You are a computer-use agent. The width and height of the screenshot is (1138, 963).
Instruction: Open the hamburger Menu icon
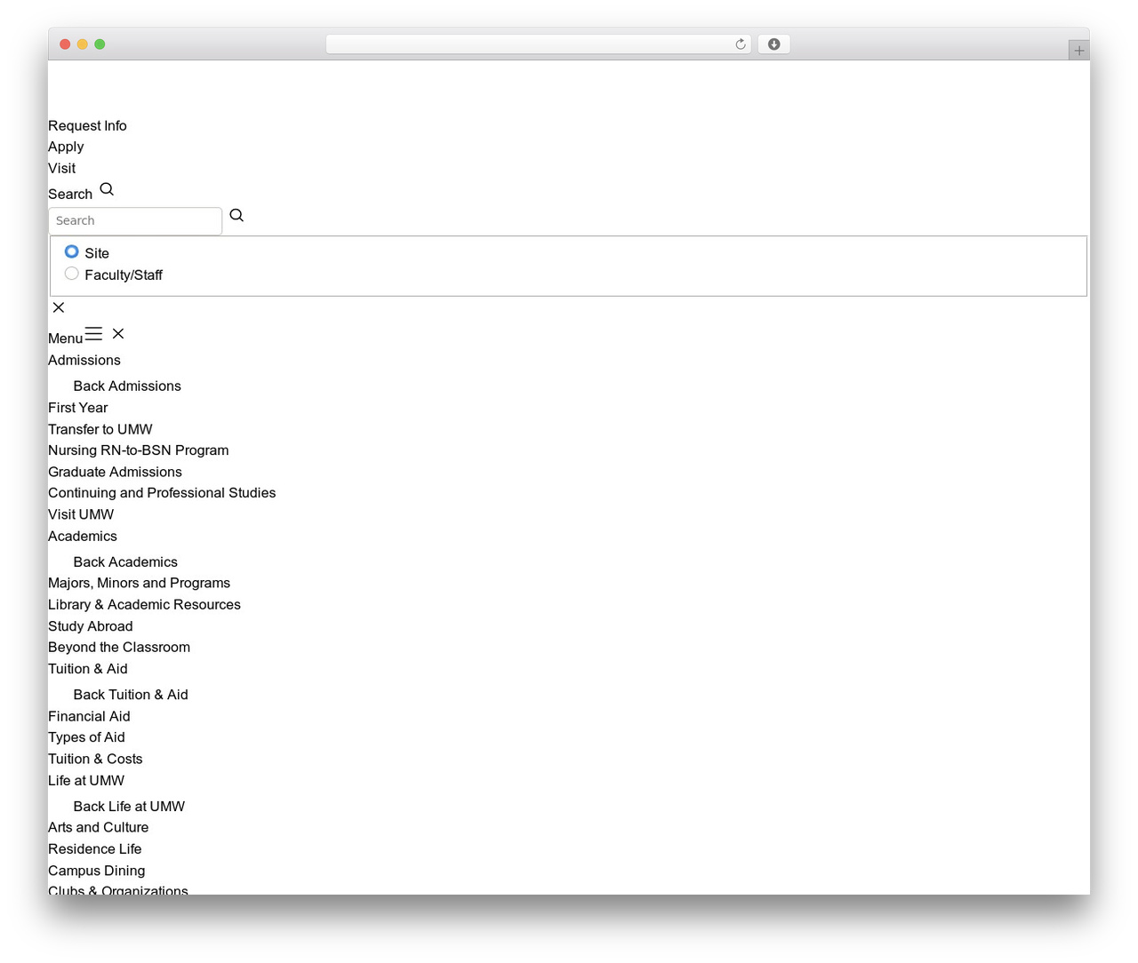[93, 334]
